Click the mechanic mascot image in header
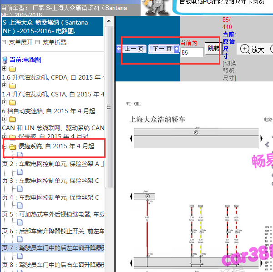The image size is (273, 272). tap(156, 7)
